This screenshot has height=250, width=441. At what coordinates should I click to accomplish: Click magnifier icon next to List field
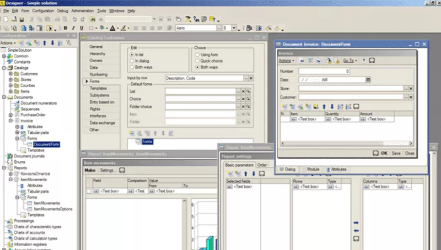click(x=248, y=91)
